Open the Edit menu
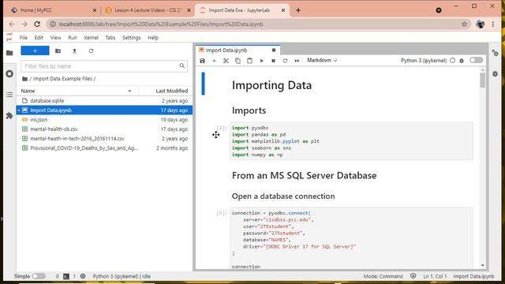 [39, 38]
